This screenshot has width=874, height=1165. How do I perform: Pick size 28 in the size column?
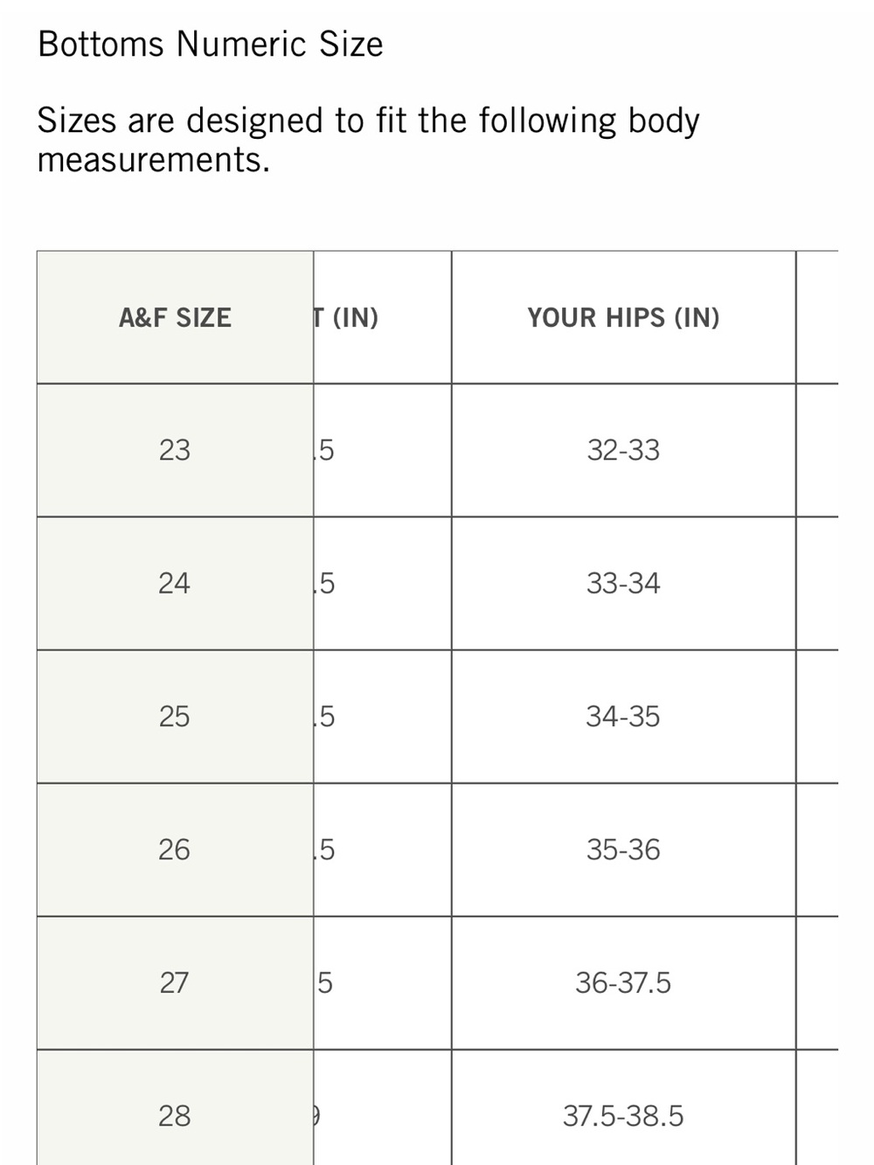coord(175,1116)
